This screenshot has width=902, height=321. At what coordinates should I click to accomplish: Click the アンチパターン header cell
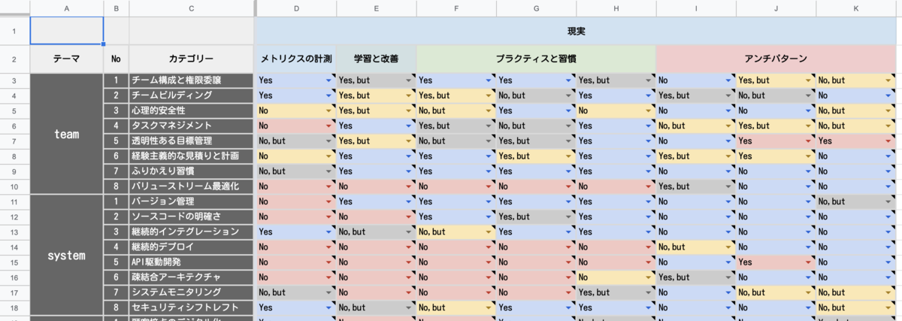click(776, 59)
